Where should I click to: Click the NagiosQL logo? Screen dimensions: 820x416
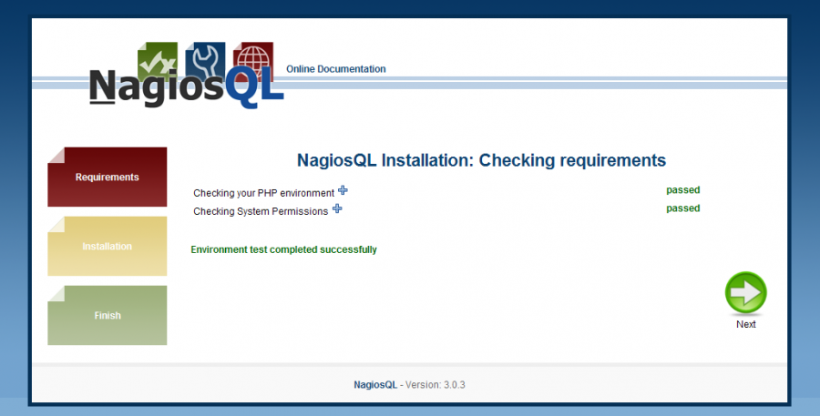coord(186,76)
